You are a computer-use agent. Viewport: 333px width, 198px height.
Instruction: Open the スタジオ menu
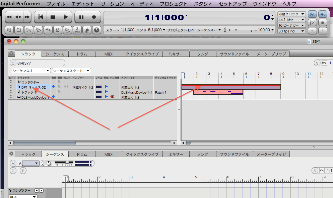pos(203,4)
